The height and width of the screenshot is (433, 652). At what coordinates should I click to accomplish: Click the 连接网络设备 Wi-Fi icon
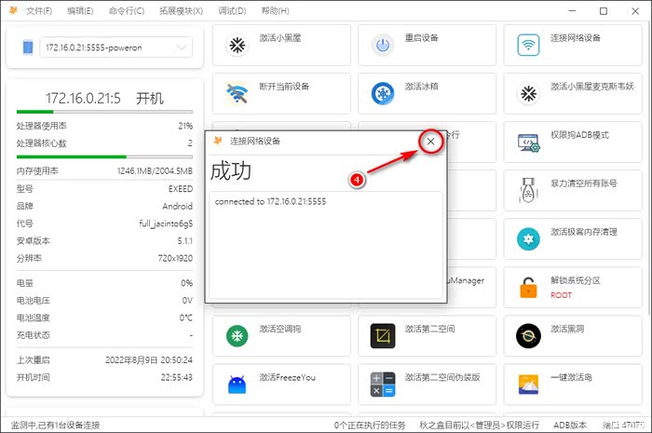click(x=528, y=44)
